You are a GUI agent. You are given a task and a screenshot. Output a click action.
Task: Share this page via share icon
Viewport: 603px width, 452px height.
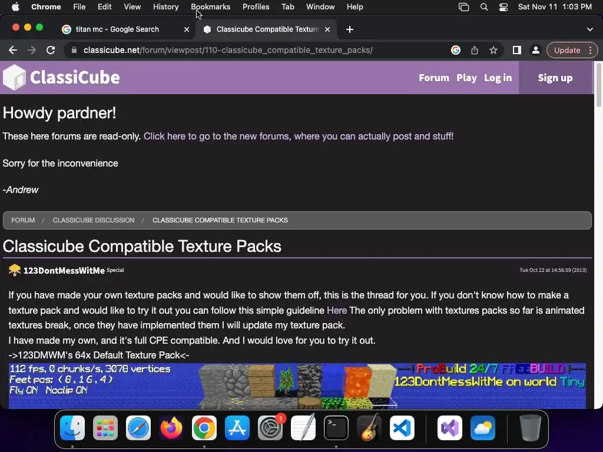tap(475, 50)
